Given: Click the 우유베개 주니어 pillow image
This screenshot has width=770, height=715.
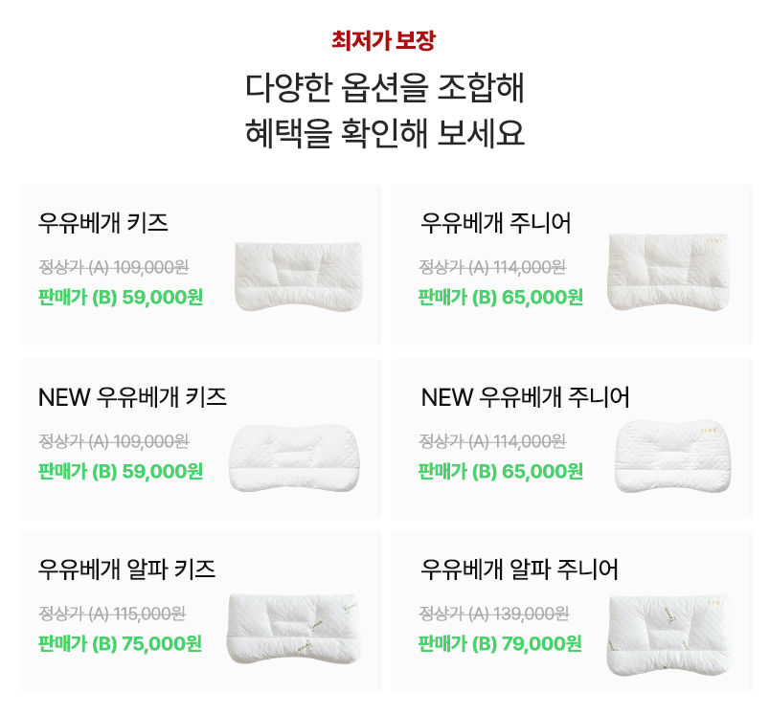Looking at the screenshot, I should [x=668, y=272].
